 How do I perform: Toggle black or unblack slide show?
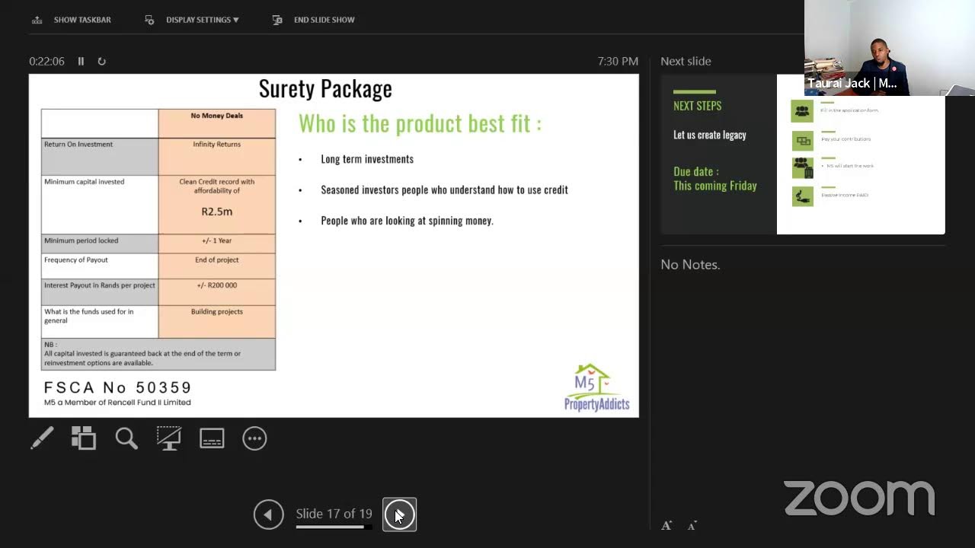click(169, 438)
